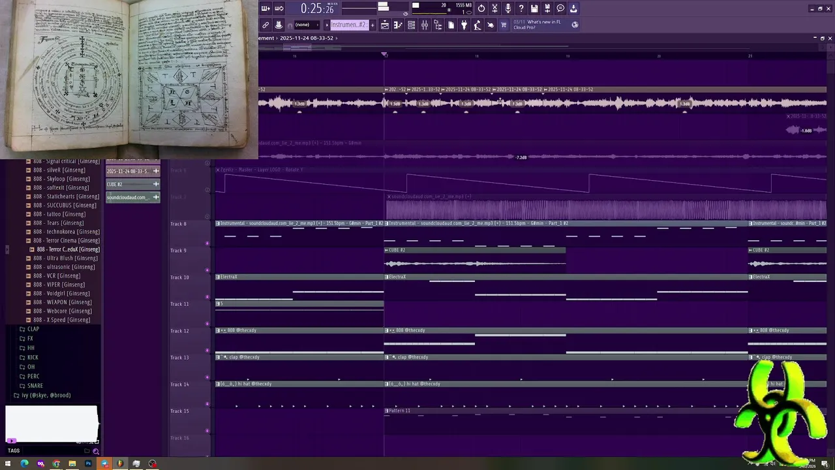
Task: Click the touch controller hand icon
Action: pyautogui.click(x=491, y=25)
